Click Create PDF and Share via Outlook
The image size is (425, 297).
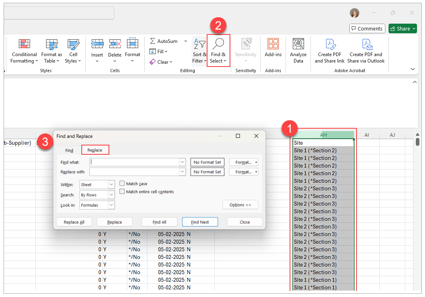[366, 51]
